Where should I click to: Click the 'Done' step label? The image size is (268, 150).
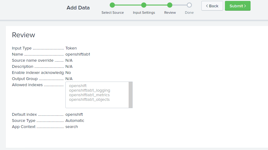tap(189, 13)
